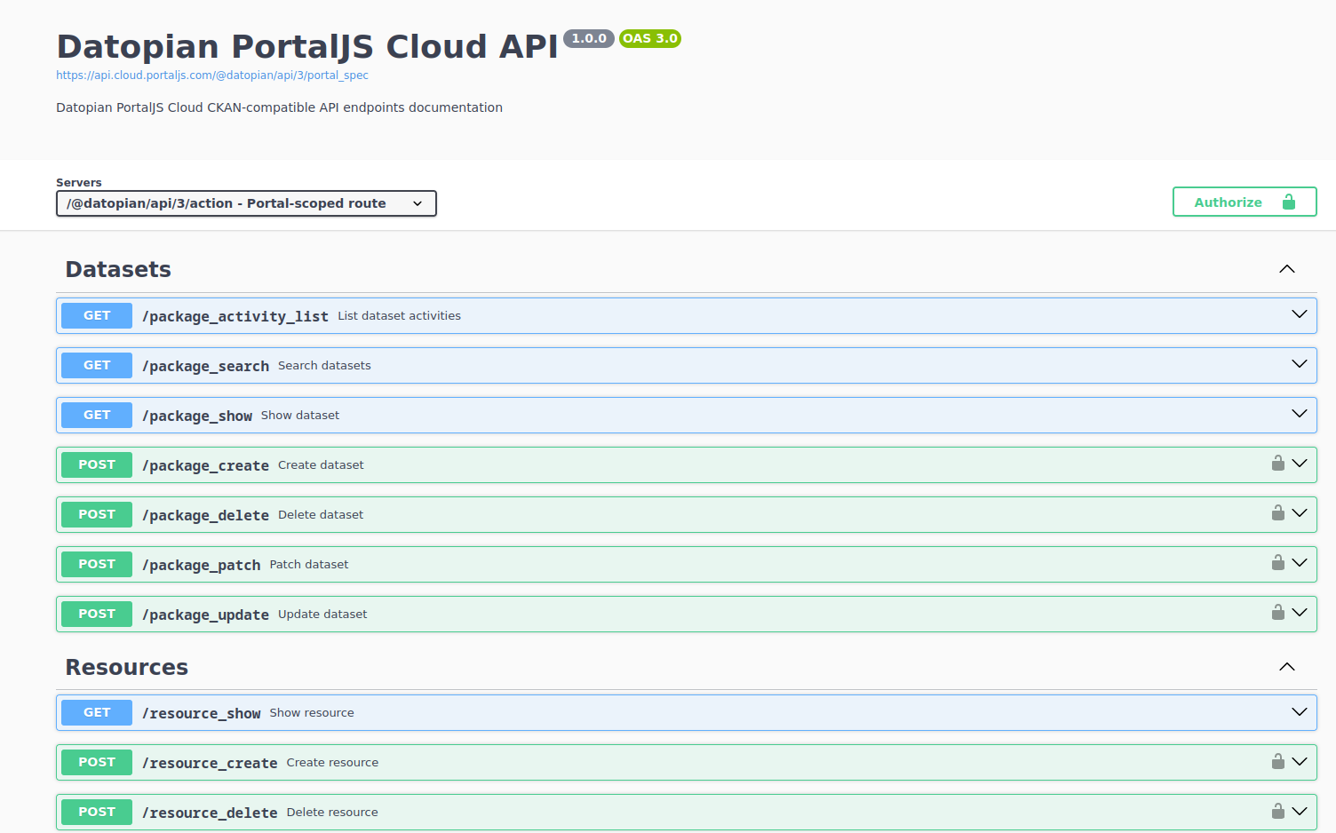Click the Datasets section heading
The image size is (1336, 833).
(118, 269)
